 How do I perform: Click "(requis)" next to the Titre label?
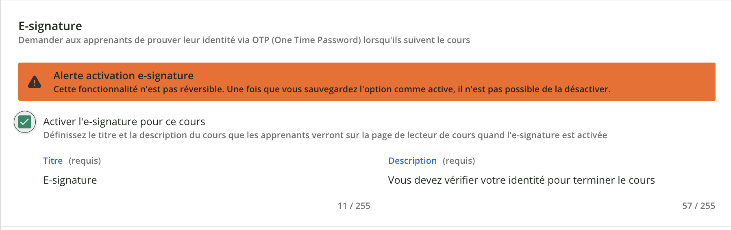click(x=85, y=161)
